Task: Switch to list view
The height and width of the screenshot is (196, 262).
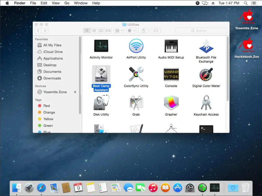Action: (x=94, y=31)
